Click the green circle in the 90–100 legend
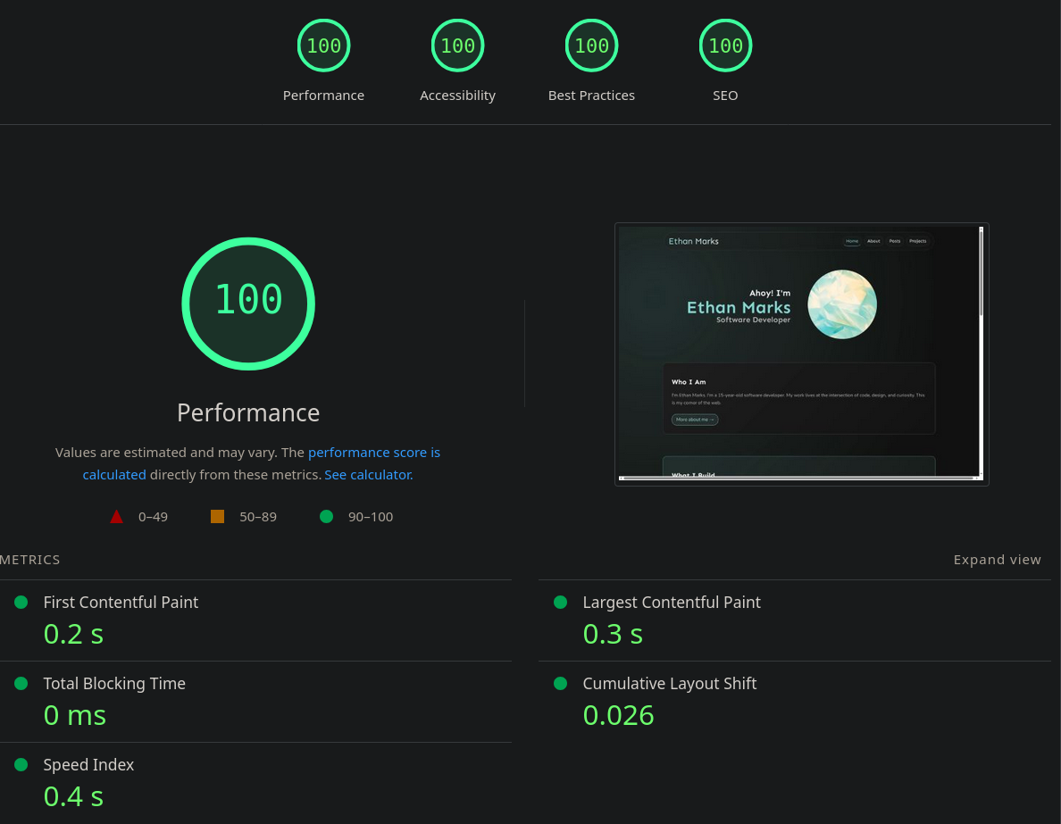Image resolution: width=1061 pixels, height=824 pixels. point(326,516)
